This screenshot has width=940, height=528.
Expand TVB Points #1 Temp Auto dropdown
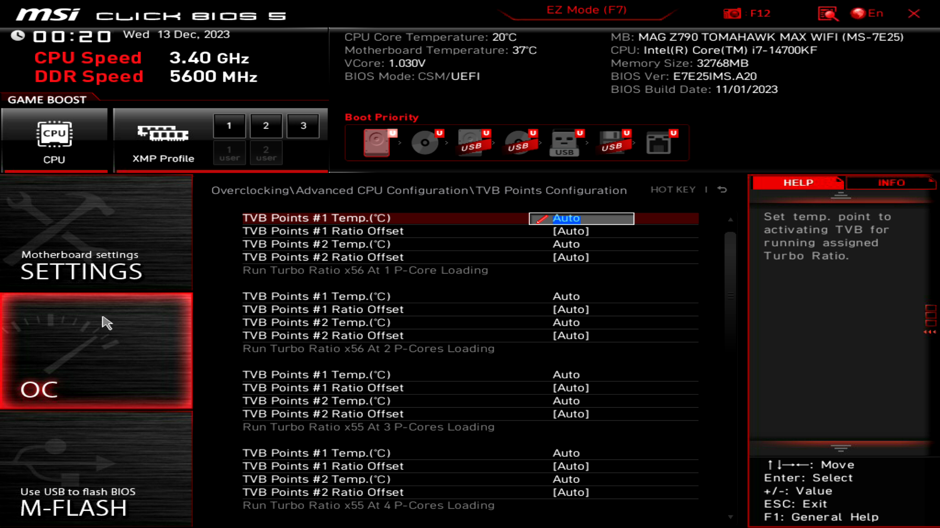point(581,218)
